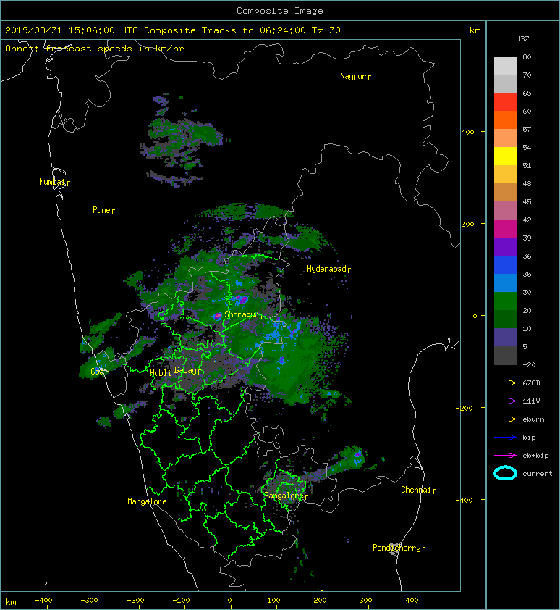Click the 300 horizontal axis tick label

(x=365, y=601)
